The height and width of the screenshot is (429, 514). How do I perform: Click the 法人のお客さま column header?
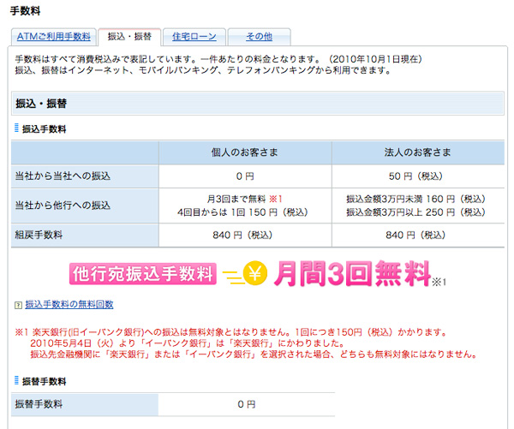tap(418, 152)
